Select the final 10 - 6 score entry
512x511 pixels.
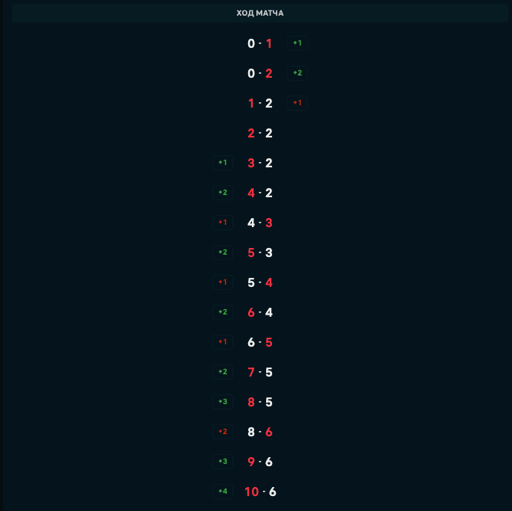point(260,492)
